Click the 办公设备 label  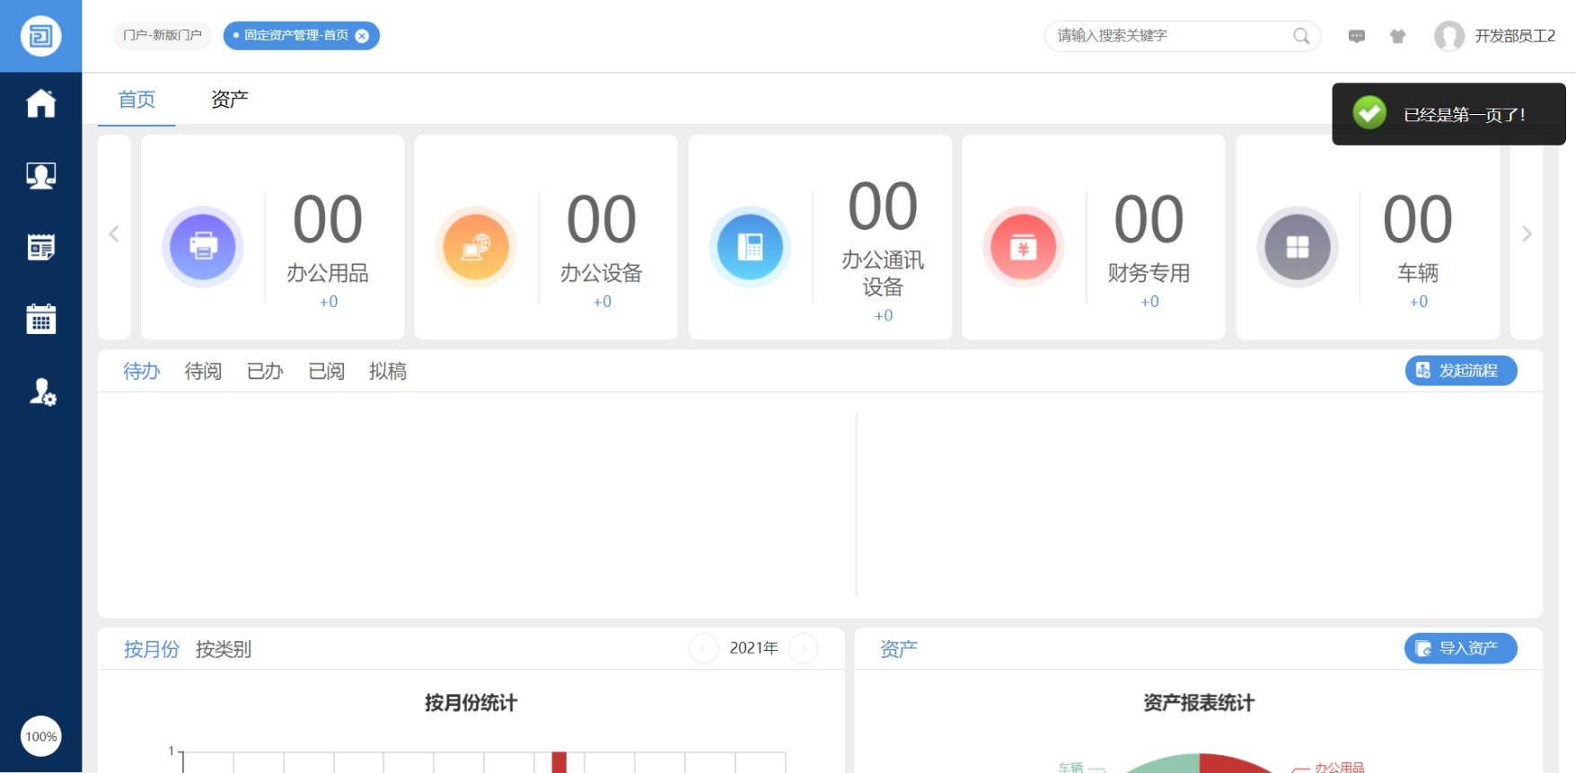[x=602, y=273]
